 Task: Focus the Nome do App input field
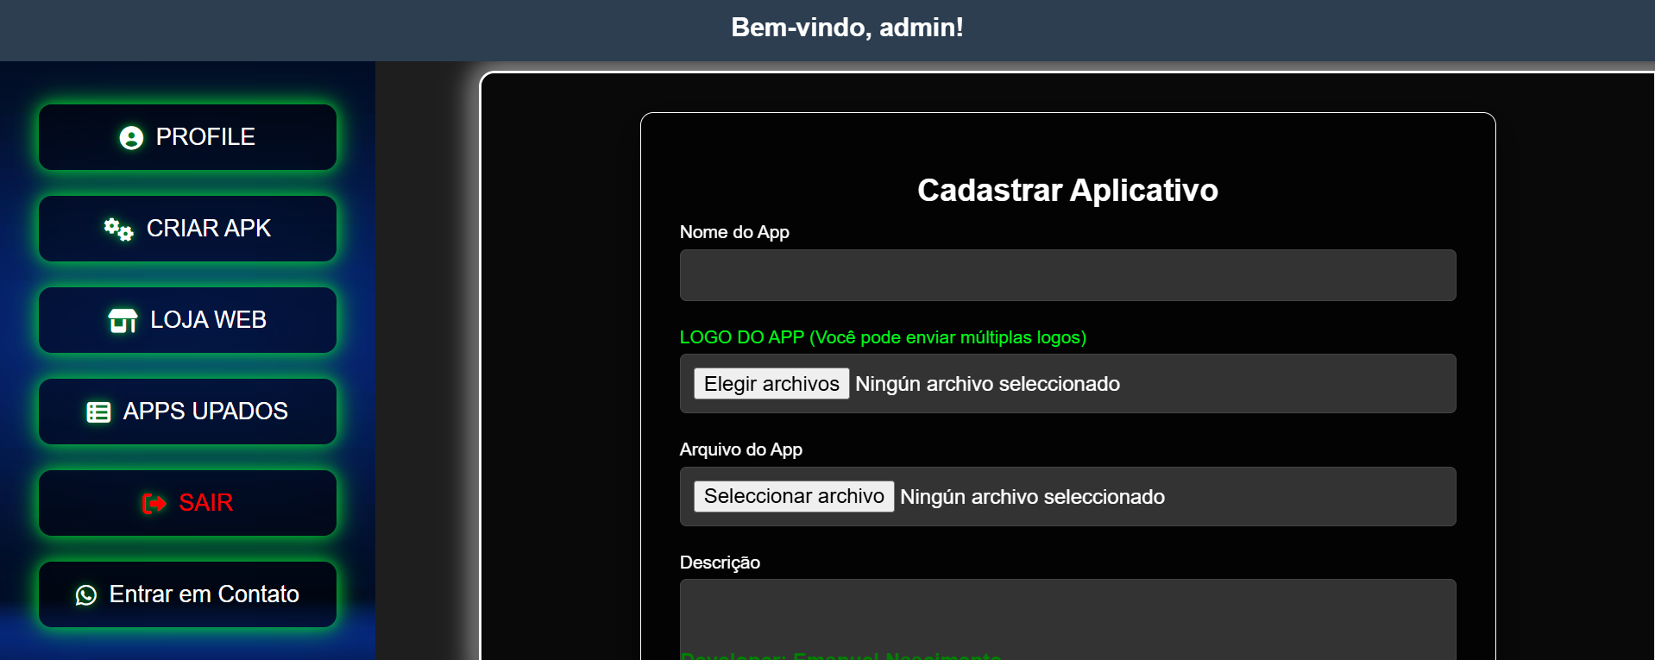tap(1067, 275)
